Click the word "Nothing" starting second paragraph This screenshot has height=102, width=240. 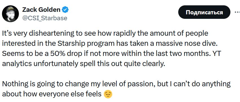pos(14,84)
